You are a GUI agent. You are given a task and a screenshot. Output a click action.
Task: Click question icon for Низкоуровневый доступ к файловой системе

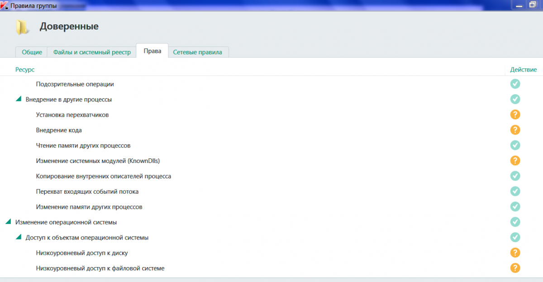(x=515, y=268)
